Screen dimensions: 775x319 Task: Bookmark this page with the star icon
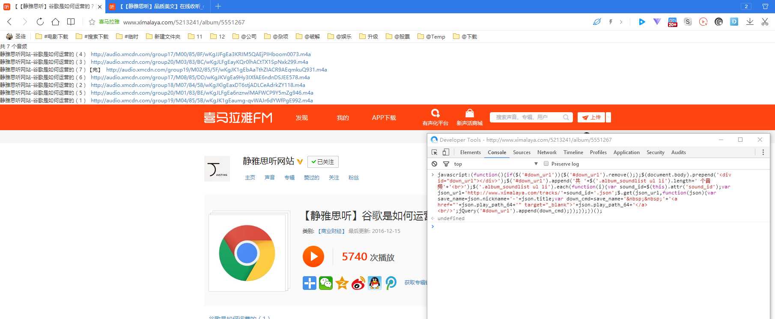click(92, 22)
